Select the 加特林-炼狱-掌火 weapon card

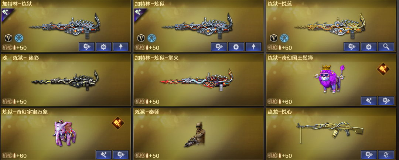(x=198, y=79)
